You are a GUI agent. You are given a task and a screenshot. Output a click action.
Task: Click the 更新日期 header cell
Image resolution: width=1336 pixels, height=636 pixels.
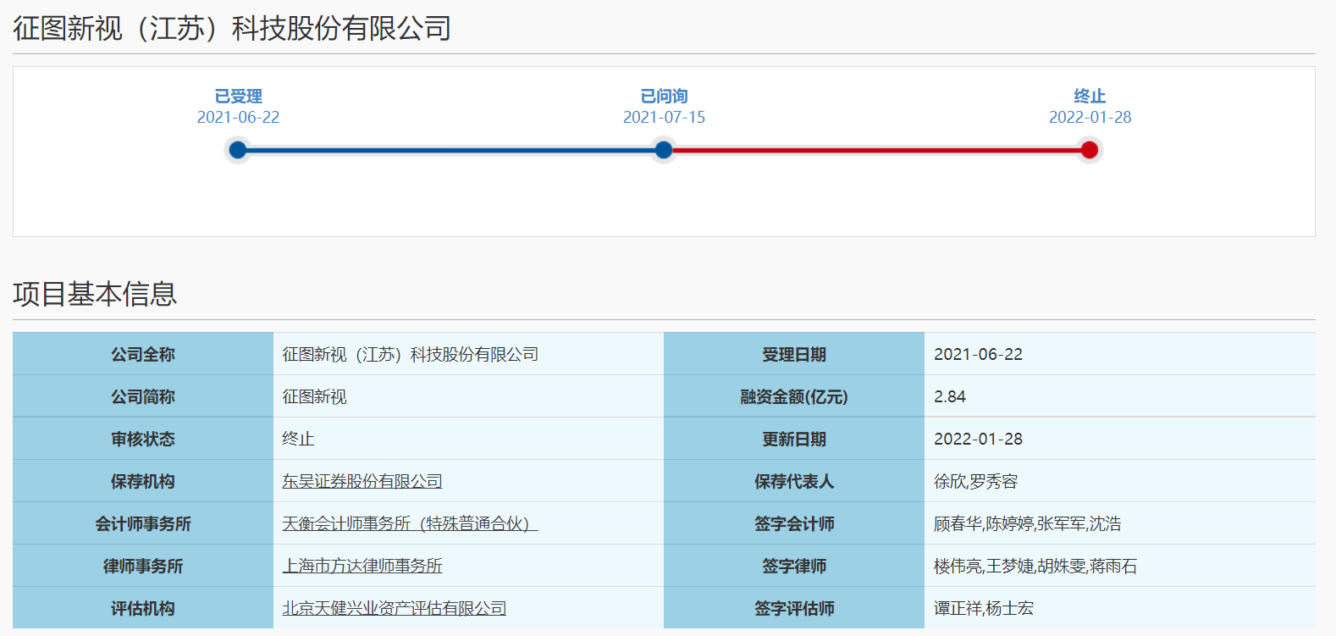pyautogui.click(x=794, y=439)
